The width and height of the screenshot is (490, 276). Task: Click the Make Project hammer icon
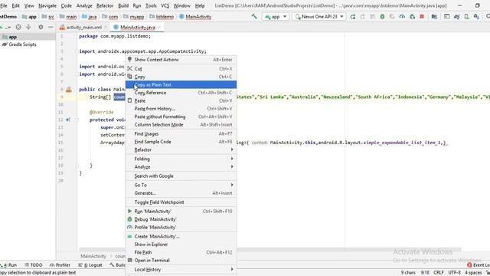[254, 16]
